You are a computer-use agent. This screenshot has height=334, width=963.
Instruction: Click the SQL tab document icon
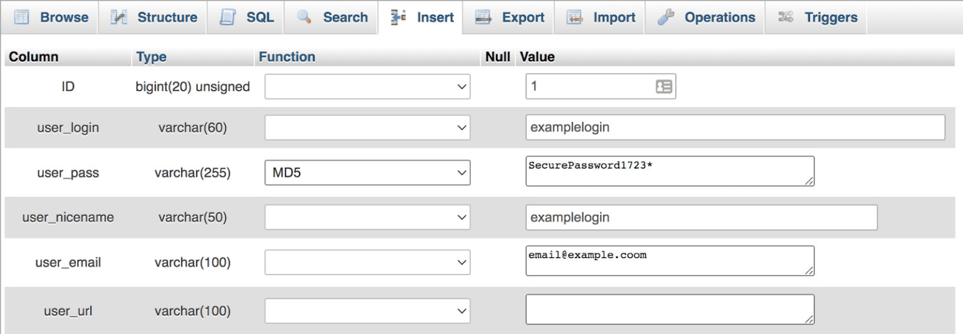click(x=228, y=17)
